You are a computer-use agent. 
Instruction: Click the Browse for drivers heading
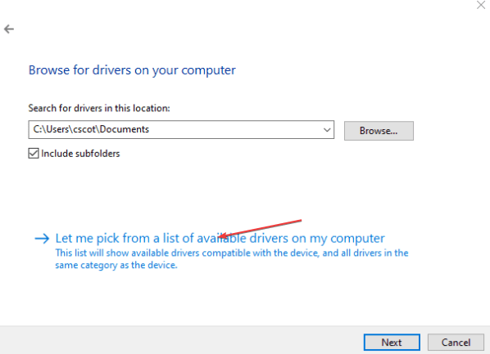click(132, 70)
